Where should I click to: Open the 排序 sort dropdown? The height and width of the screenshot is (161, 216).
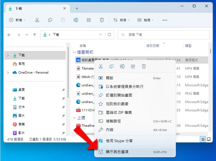coord(122,20)
